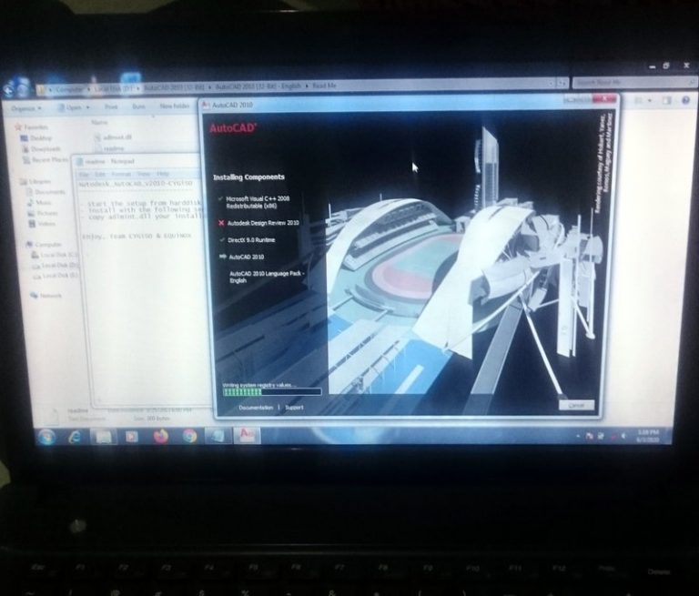
Task: Launch Firefox from taskbar
Action: point(160,437)
